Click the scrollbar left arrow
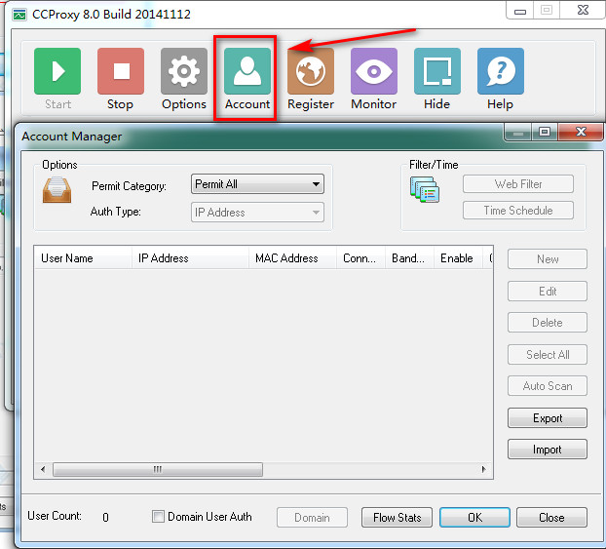This screenshot has height=549, width=606. pos(43,469)
